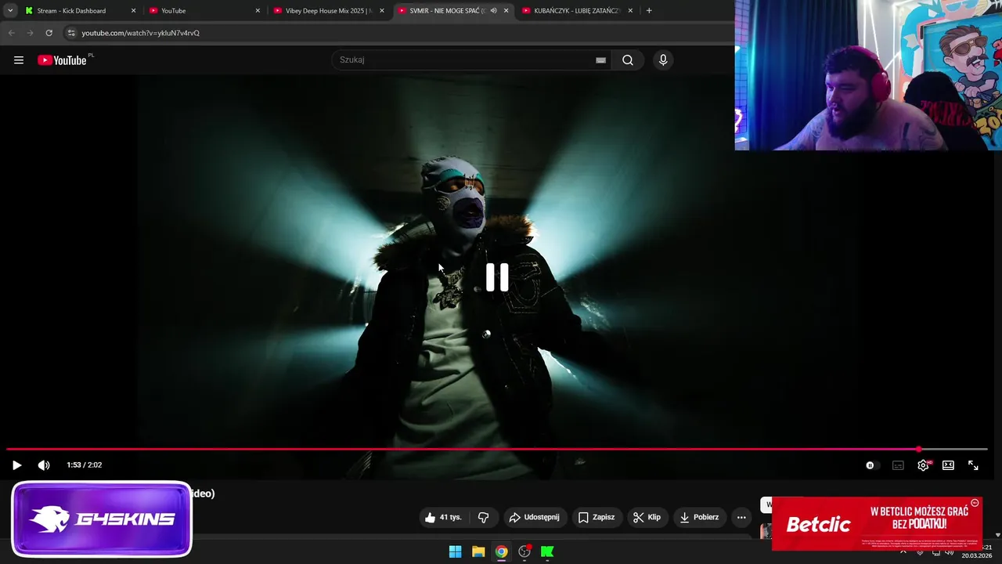Screen dimensions: 1002x564
Task: Mute the SVMIR tab audio icon
Action: (493, 11)
